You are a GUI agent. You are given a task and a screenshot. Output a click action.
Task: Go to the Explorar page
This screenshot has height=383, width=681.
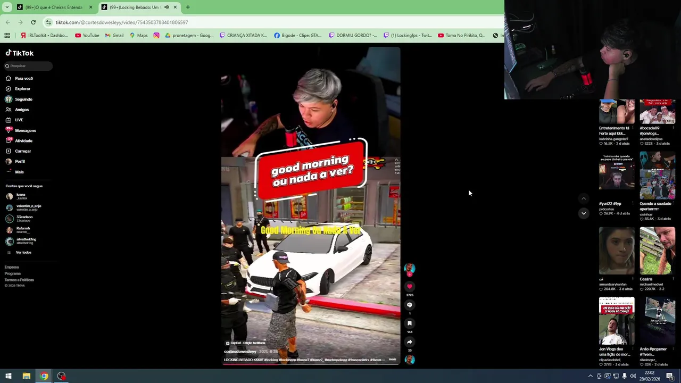tap(18, 89)
